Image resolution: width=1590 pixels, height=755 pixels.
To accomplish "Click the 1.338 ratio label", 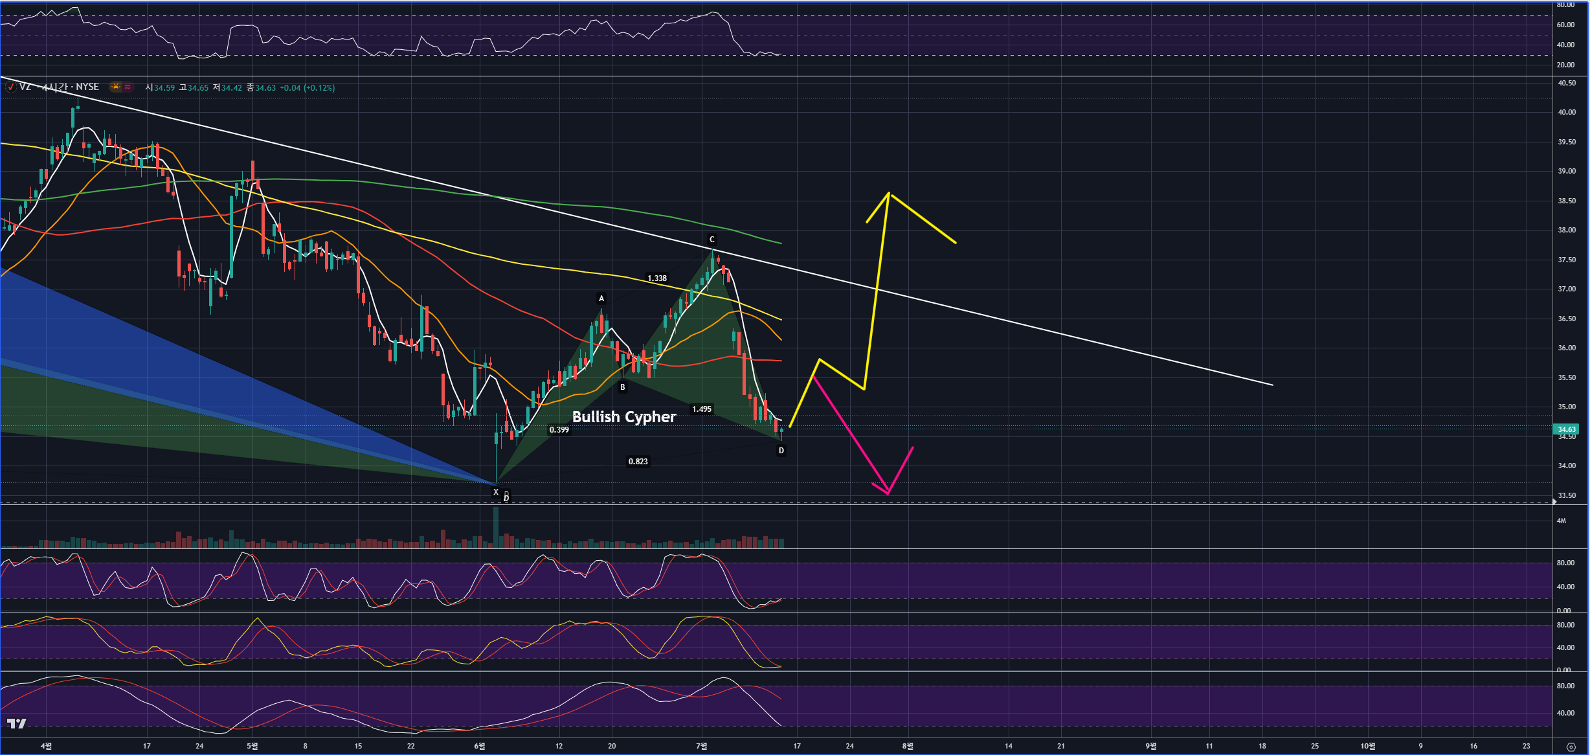I will click(656, 278).
